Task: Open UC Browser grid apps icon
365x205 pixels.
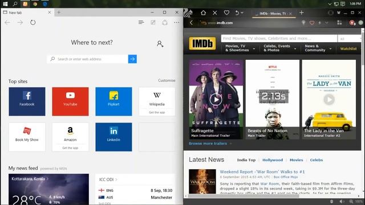Action: click(x=340, y=23)
